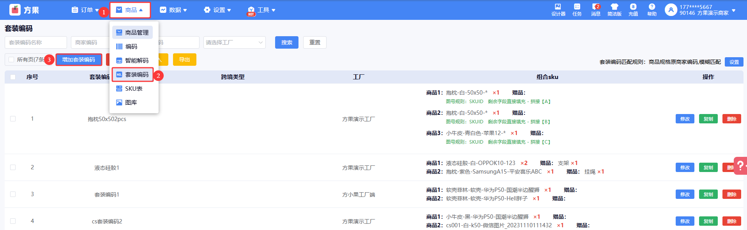Click the 套装编码 NO. icon
This screenshot has height=230, width=747.
[x=119, y=74]
